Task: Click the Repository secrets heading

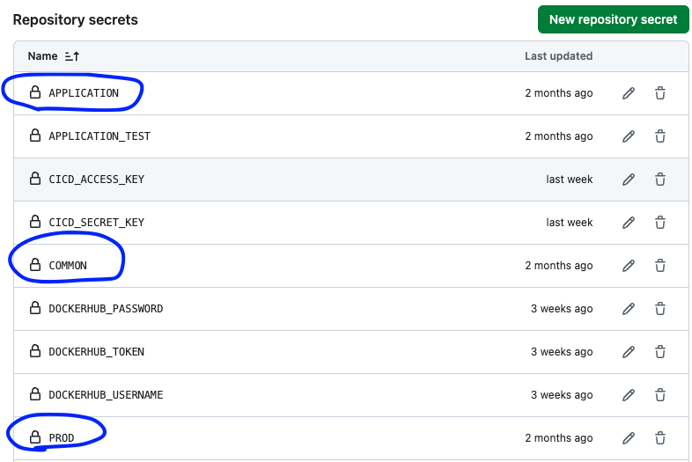Action: 75,20
